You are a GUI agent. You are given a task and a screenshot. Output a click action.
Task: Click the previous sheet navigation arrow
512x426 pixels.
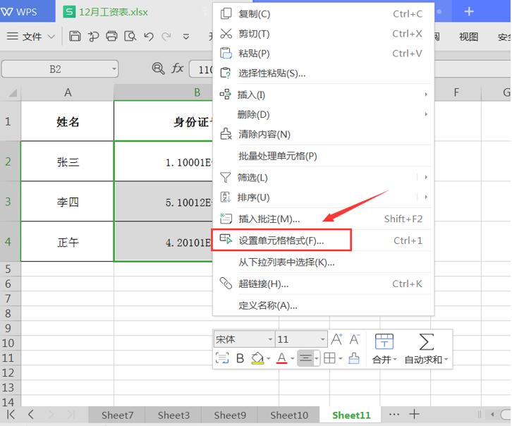31,415
